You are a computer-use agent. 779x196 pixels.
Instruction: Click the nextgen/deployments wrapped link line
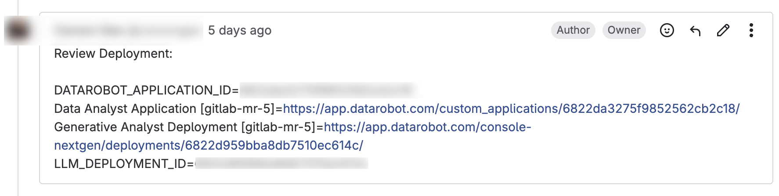(209, 145)
